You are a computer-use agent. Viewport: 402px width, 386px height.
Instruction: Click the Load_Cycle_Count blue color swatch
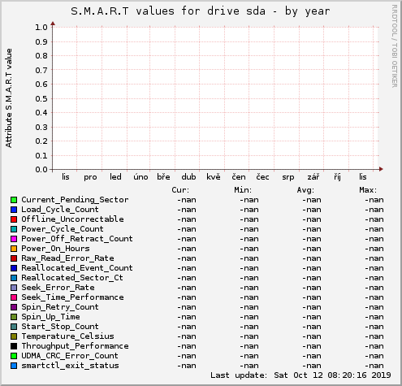(14, 210)
